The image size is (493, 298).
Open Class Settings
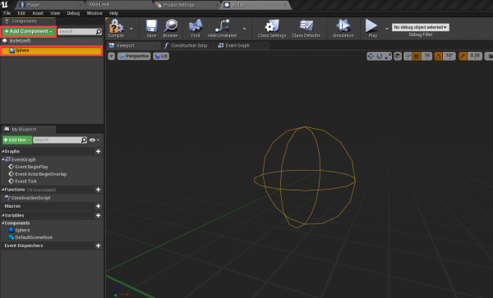[272, 28]
